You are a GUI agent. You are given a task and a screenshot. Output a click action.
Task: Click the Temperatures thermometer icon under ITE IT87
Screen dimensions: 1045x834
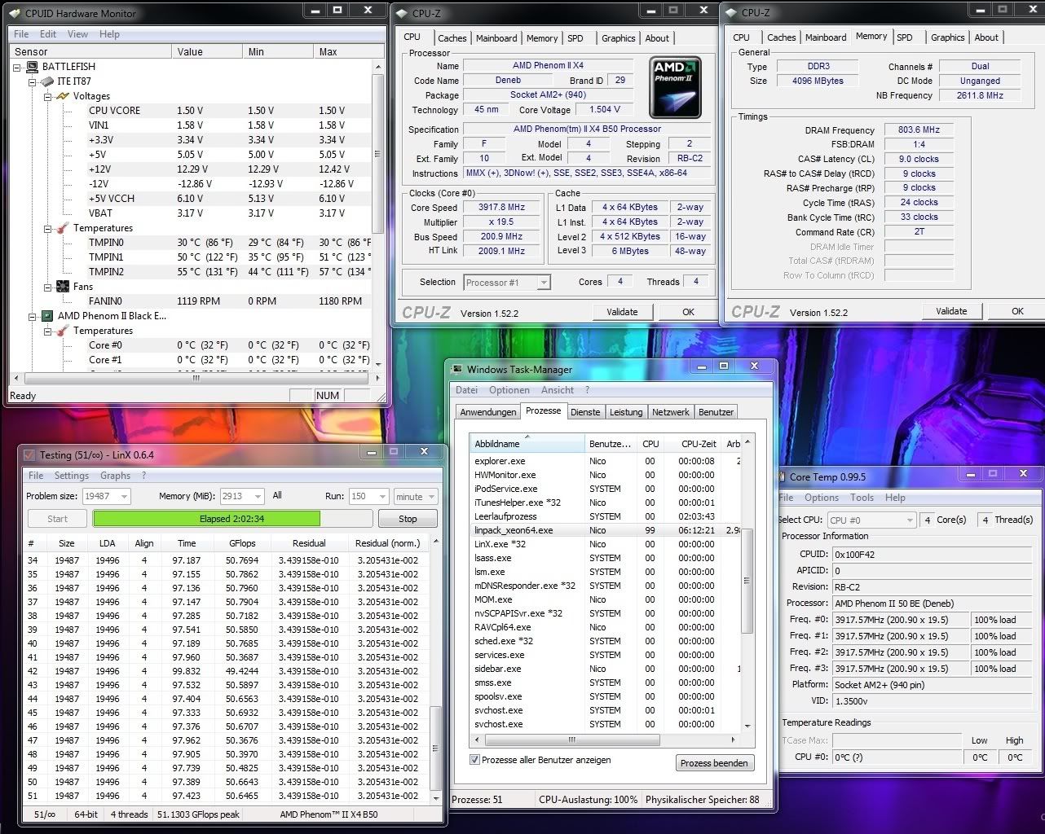click(63, 228)
